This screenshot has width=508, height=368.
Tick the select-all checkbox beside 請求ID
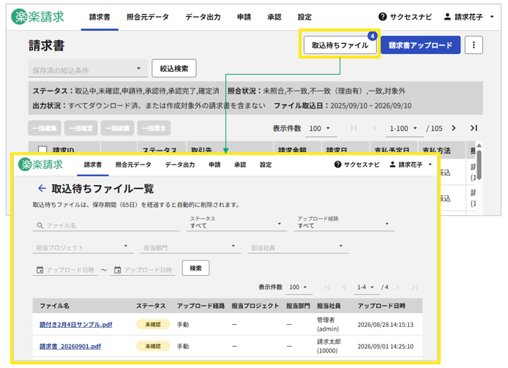42,150
